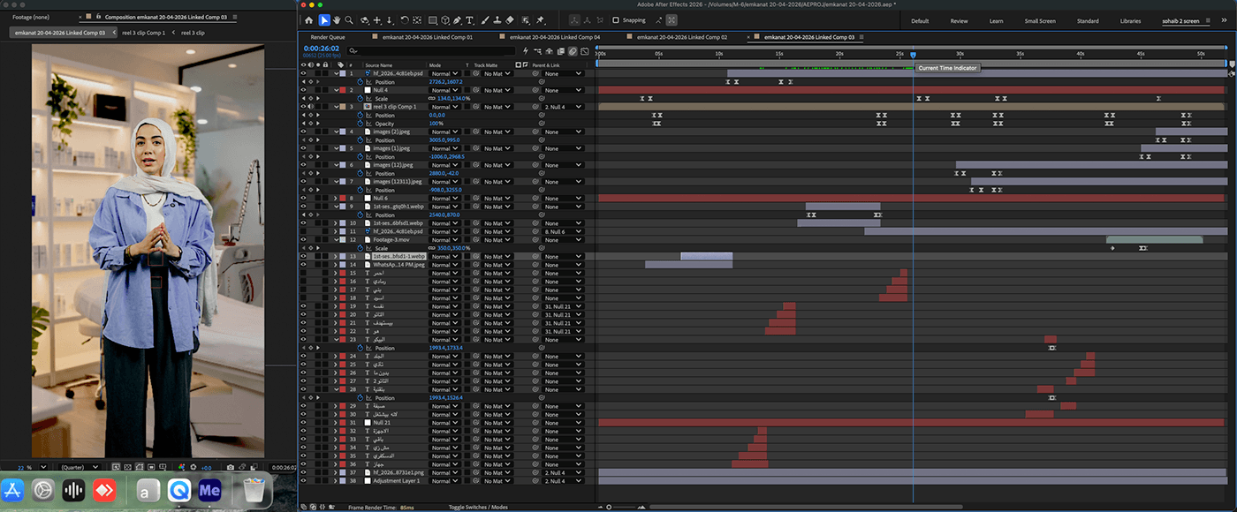Screen dimensions: 1237x512
Task: Expand layer 13 1st-ses..bfsd1-1.webp
Action: (337, 256)
